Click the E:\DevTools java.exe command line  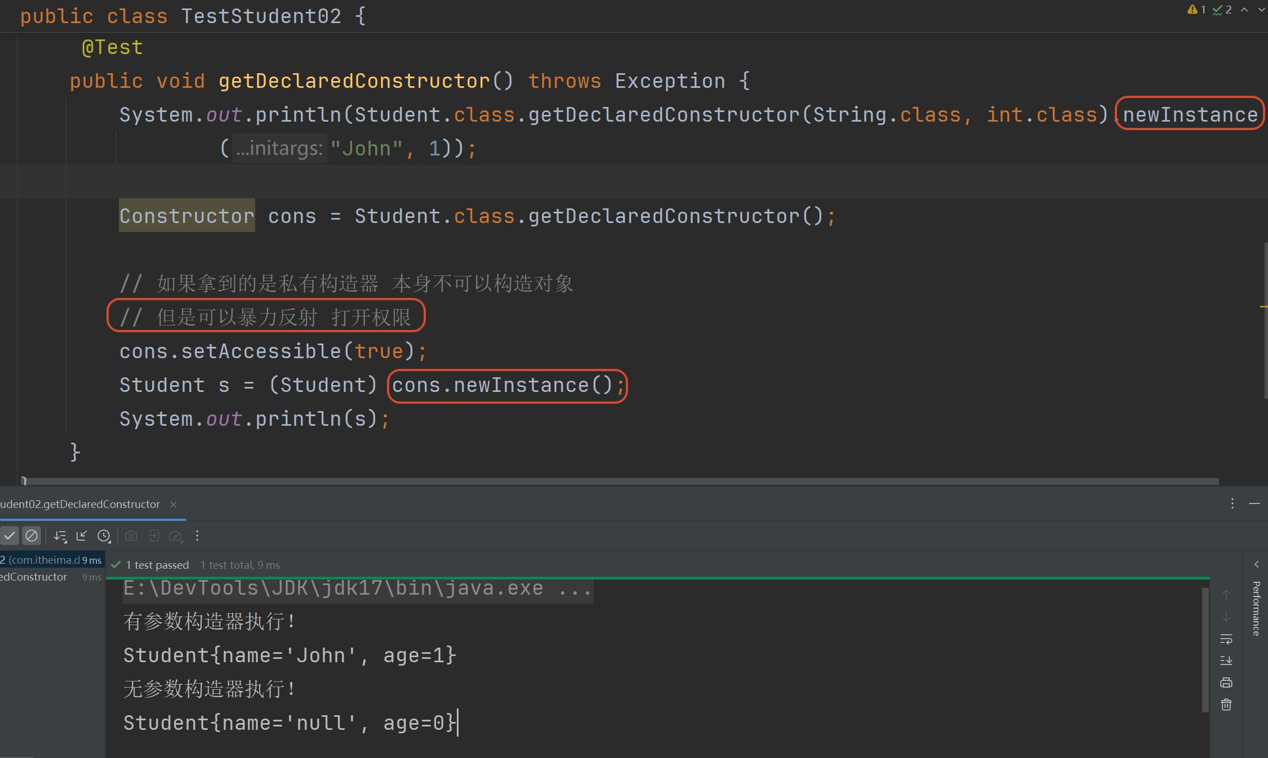coord(357,588)
